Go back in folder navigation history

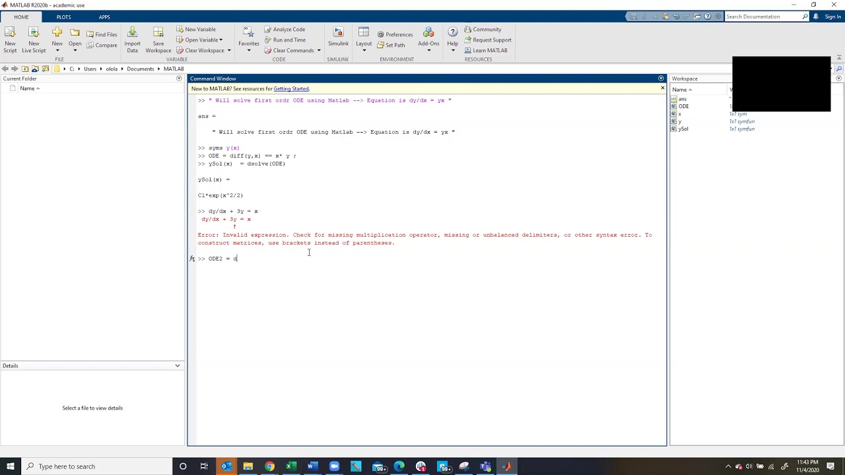pos(5,69)
